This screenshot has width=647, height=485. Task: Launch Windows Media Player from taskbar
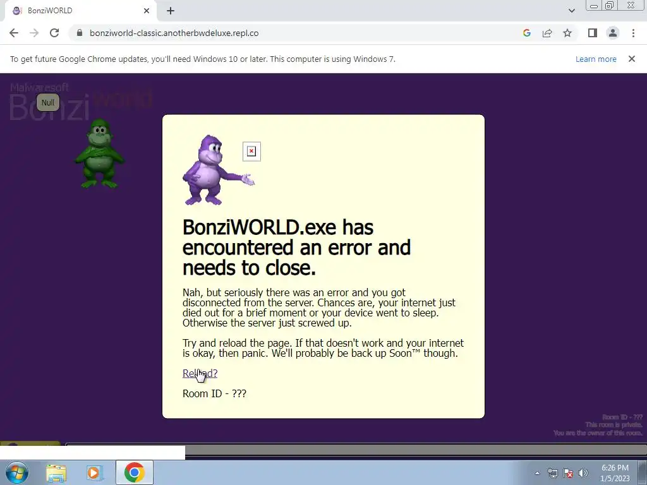(x=94, y=472)
